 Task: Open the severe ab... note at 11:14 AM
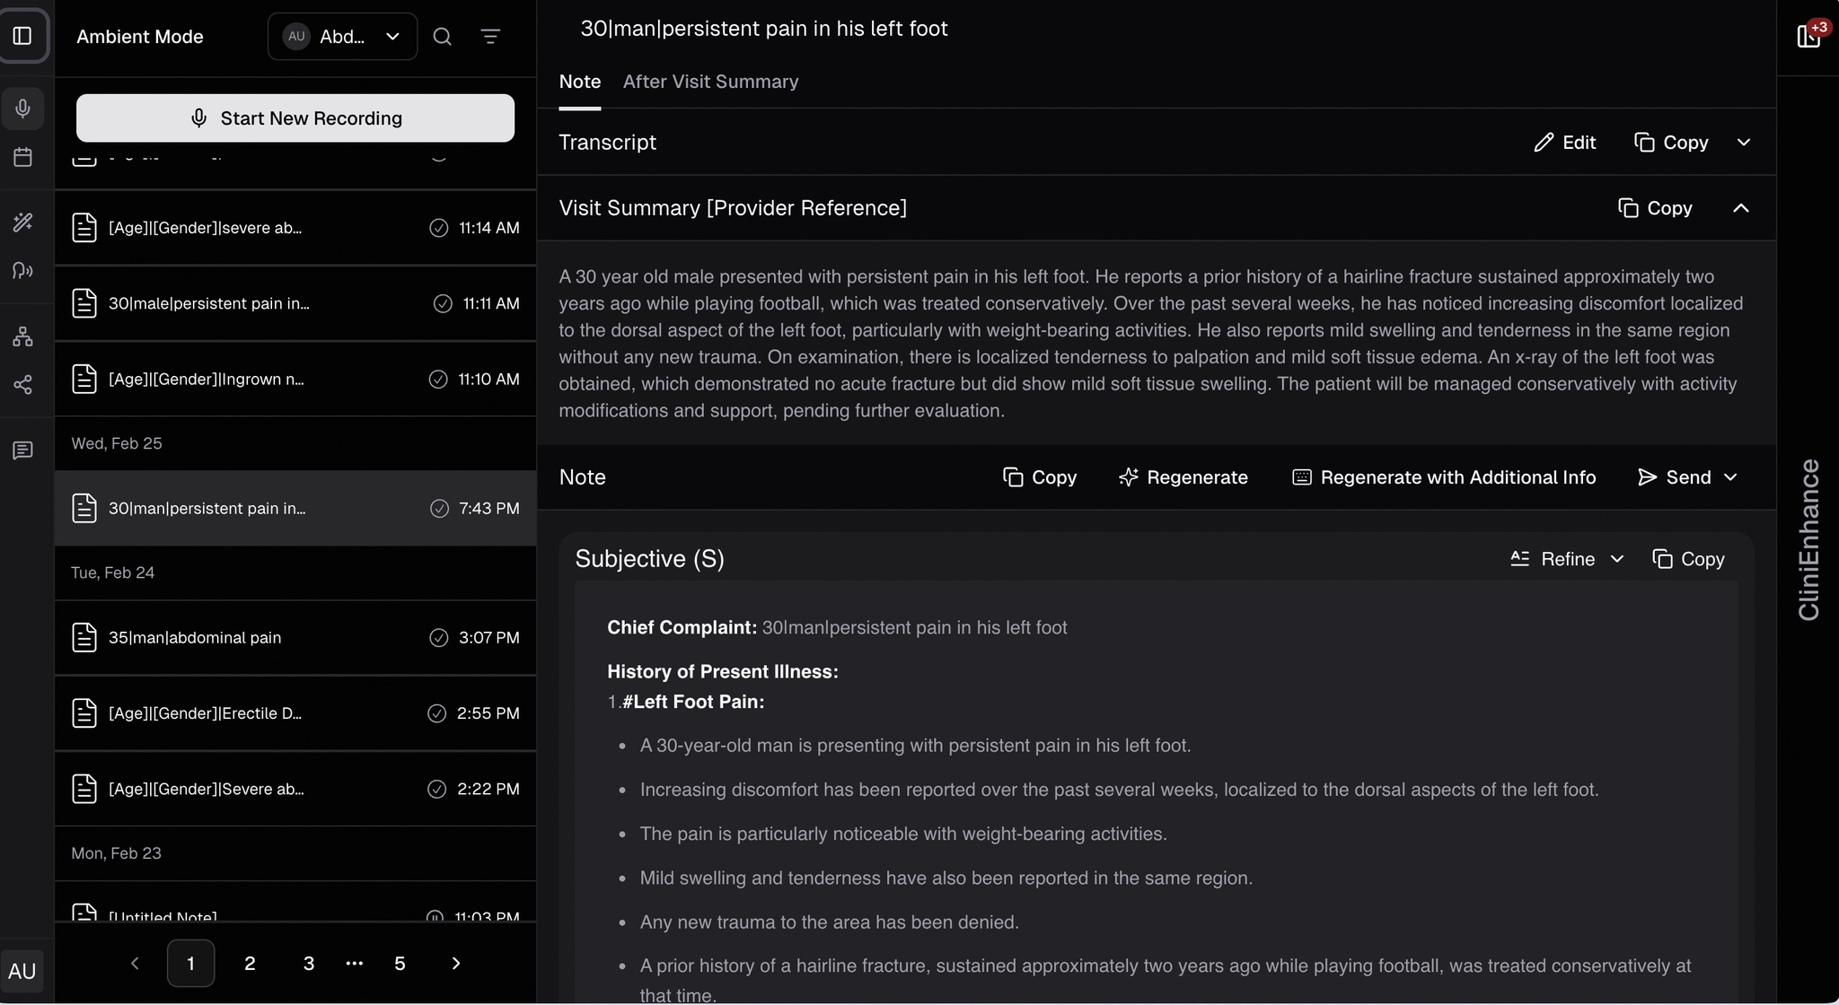click(x=295, y=228)
